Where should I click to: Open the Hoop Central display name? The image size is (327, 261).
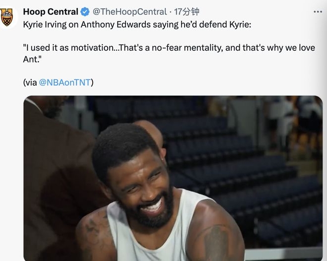[51, 11]
